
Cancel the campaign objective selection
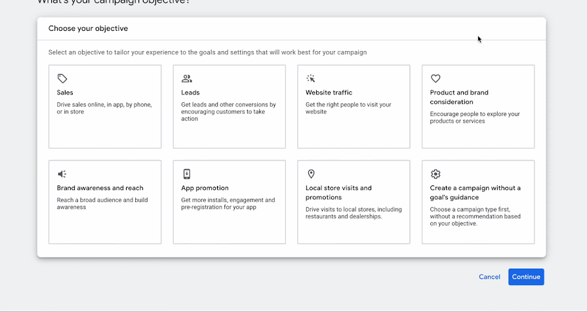(x=489, y=277)
